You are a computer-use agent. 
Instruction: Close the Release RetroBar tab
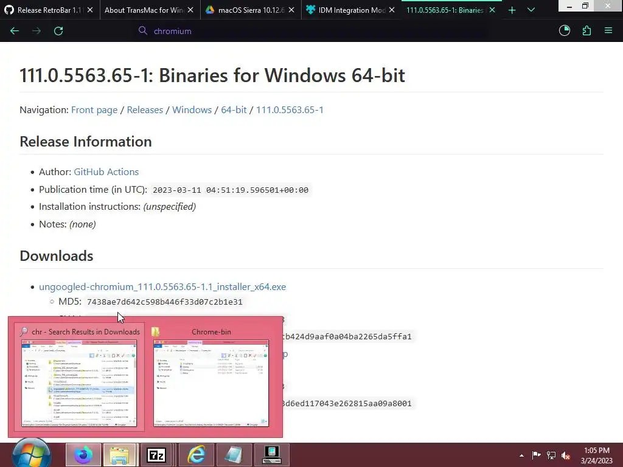click(90, 10)
